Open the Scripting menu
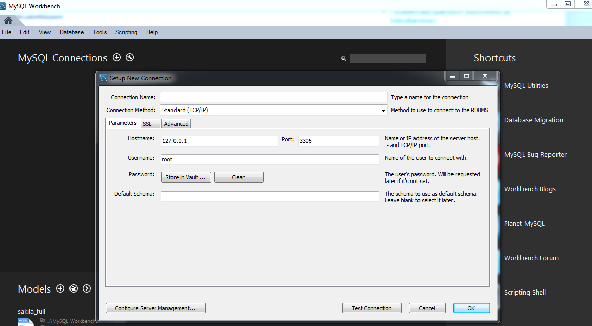The image size is (592, 326). (126, 32)
